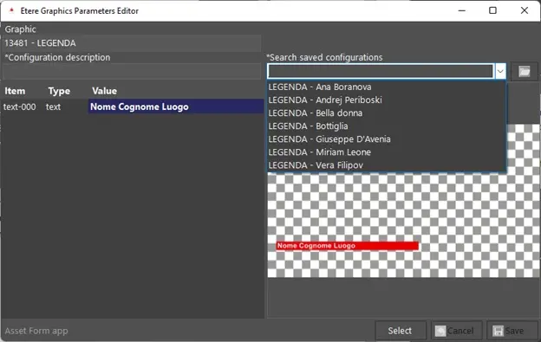Pick LEGENDA - Vera Filipov
The image size is (541, 342).
[387, 165]
